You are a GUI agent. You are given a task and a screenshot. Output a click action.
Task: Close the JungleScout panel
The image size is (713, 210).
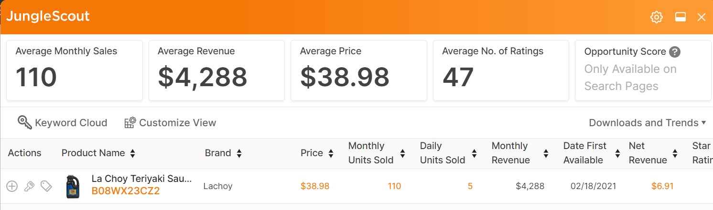pyautogui.click(x=702, y=18)
